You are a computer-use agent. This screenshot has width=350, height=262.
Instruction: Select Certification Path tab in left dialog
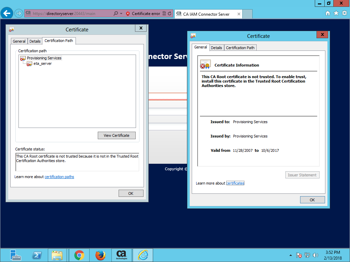59,41
